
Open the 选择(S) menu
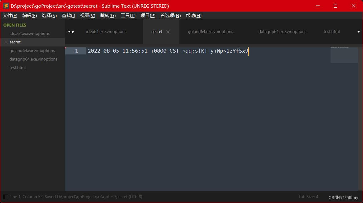[49, 16]
